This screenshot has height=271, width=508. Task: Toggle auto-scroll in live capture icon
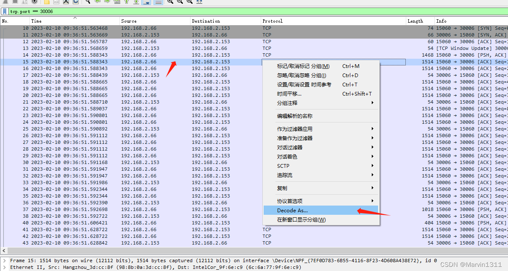(146, 2)
